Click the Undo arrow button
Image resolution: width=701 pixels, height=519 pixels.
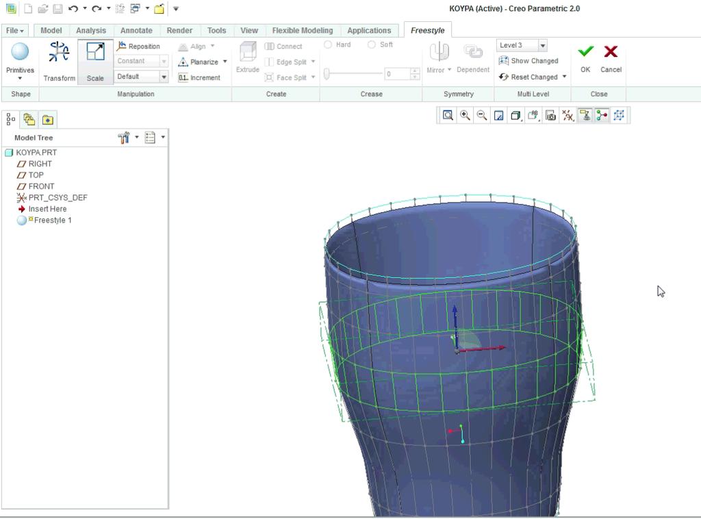[x=73, y=8]
